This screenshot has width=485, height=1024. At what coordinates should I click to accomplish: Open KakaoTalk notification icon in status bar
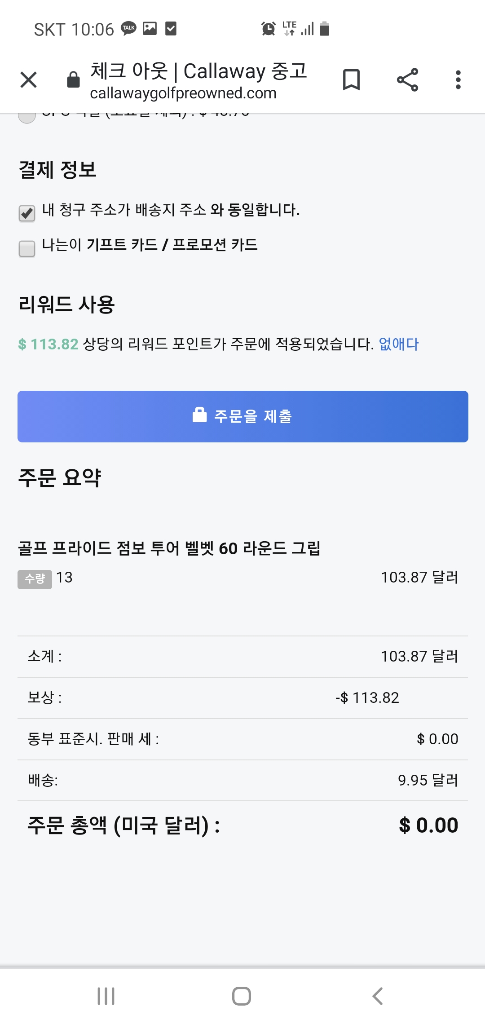click(x=129, y=28)
